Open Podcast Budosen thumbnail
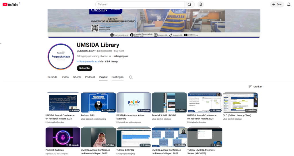Viewport: 294px width, 156px height. click(63, 137)
